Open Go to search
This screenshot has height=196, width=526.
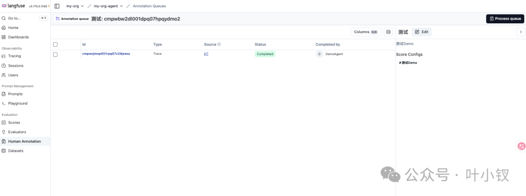click(x=25, y=18)
